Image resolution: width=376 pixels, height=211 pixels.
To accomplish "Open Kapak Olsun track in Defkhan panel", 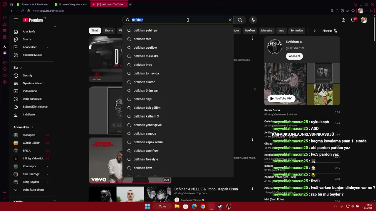I will pos(302,112).
